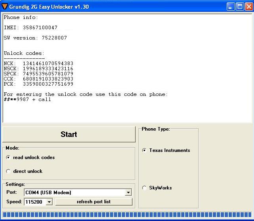Click the 'Unlock codes:' heading
This screenshot has width=254, height=221.
(24, 53)
